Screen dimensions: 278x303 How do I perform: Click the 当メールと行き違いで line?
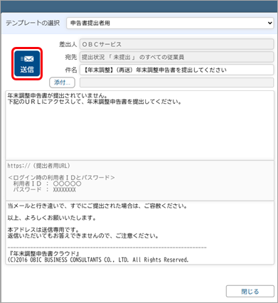(x=97, y=206)
